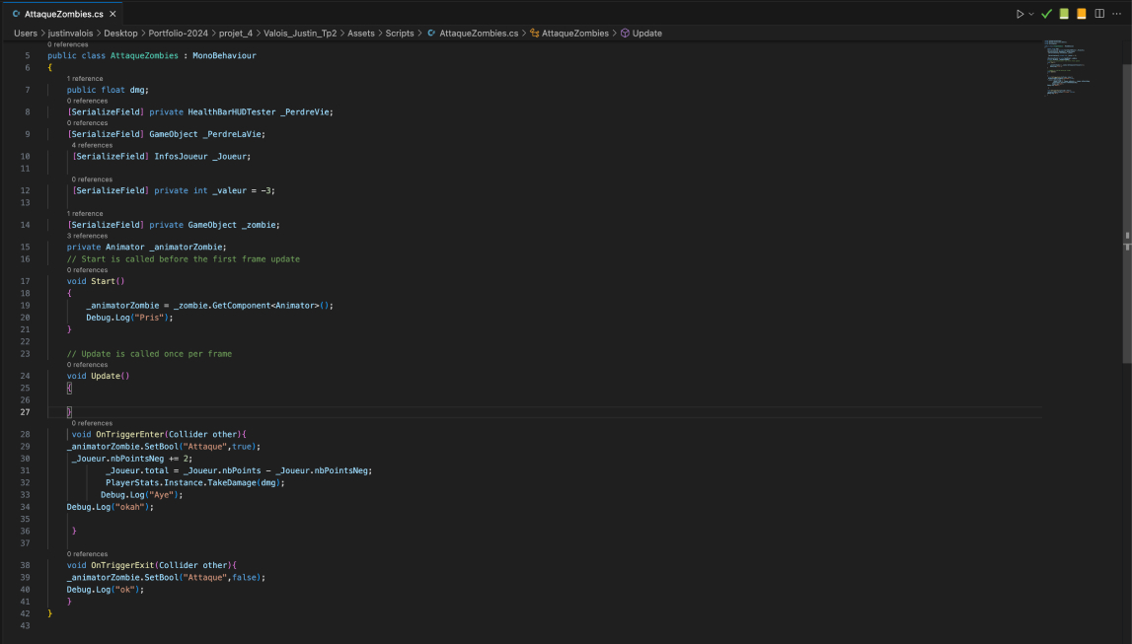Click the Update method breadcrumb
The image size is (1132, 644).
pyautogui.click(x=646, y=33)
